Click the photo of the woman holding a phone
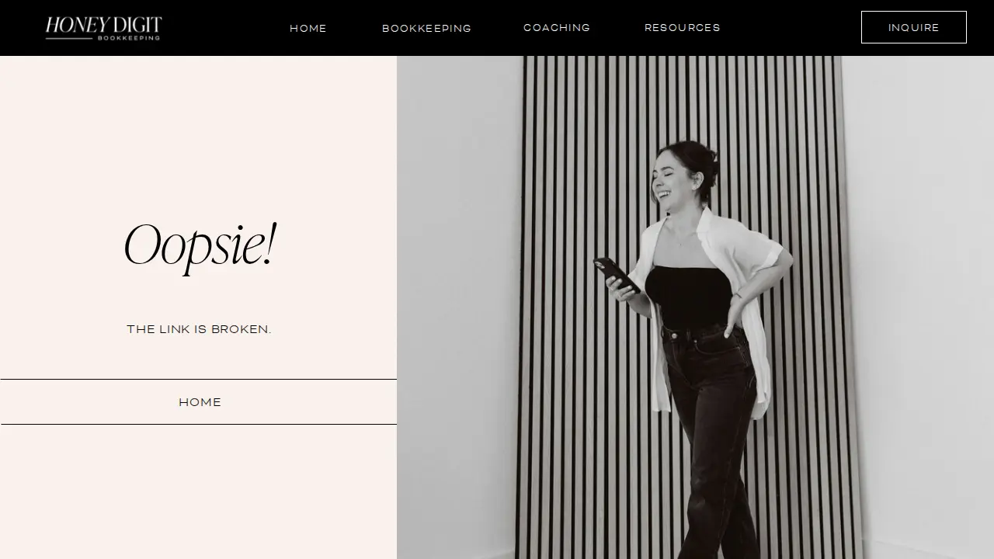994x559 pixels. [695, 307]
